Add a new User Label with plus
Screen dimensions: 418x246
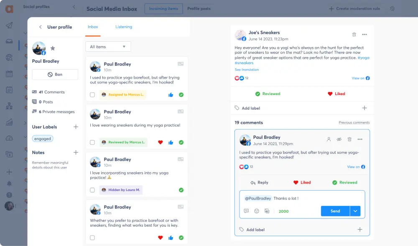tap(76, 127)
